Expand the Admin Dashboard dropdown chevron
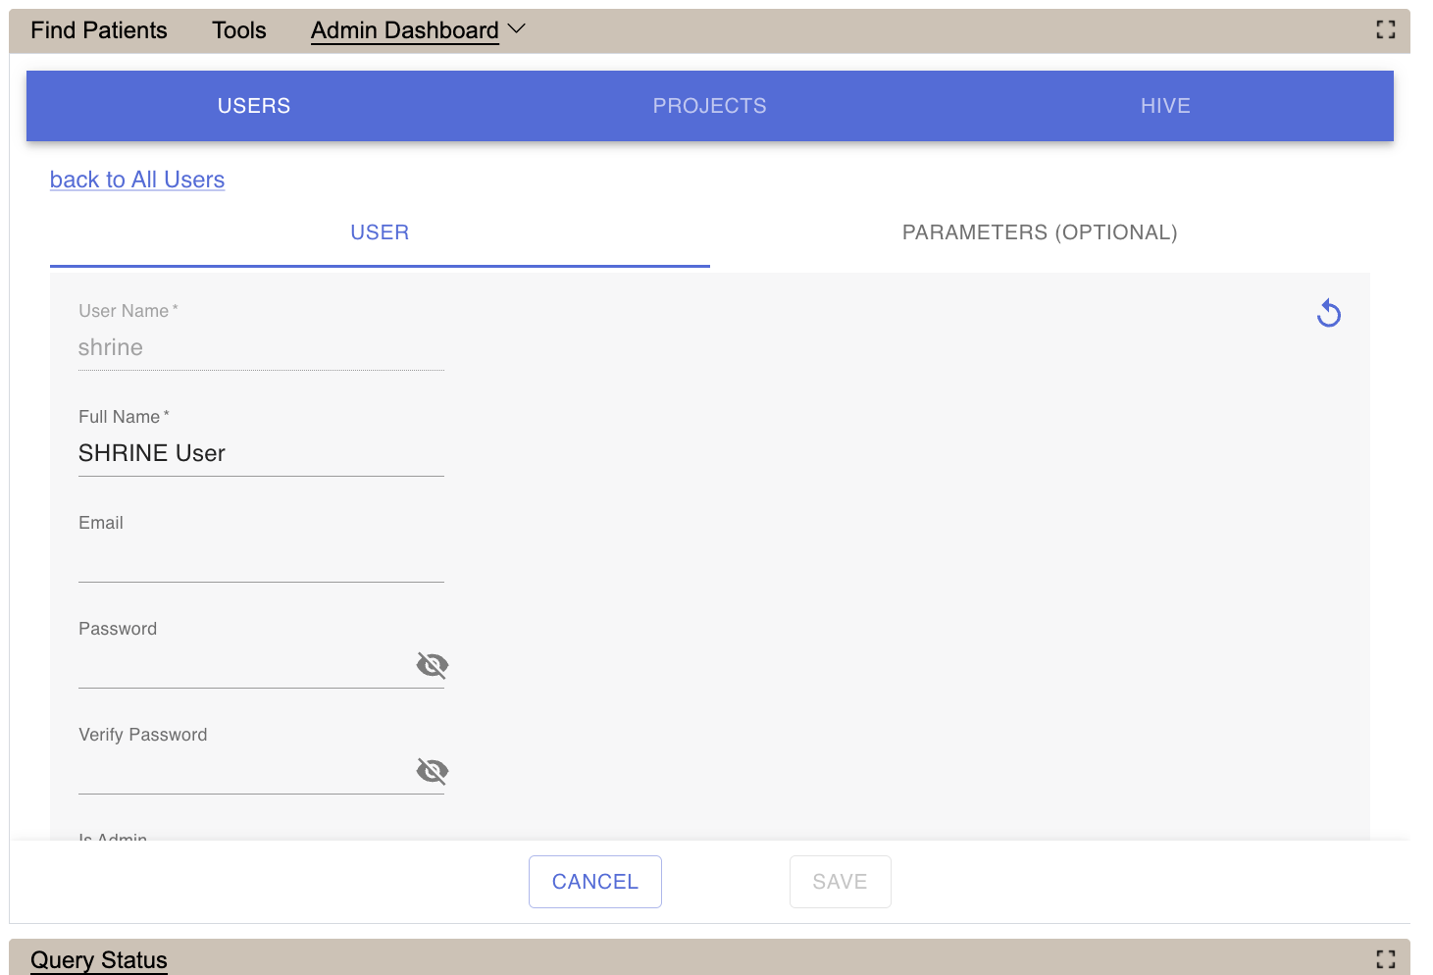 coord(517,29)
